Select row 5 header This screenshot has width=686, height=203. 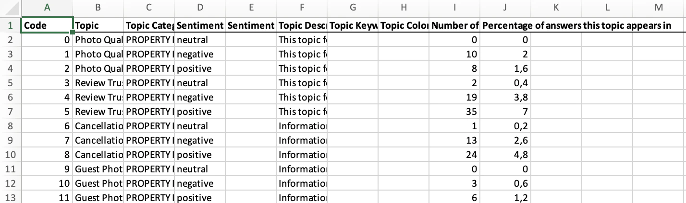[x=11, y=83]
